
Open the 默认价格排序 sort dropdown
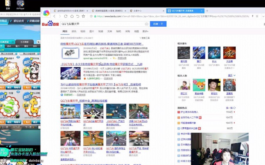click(x=30, y=54)
